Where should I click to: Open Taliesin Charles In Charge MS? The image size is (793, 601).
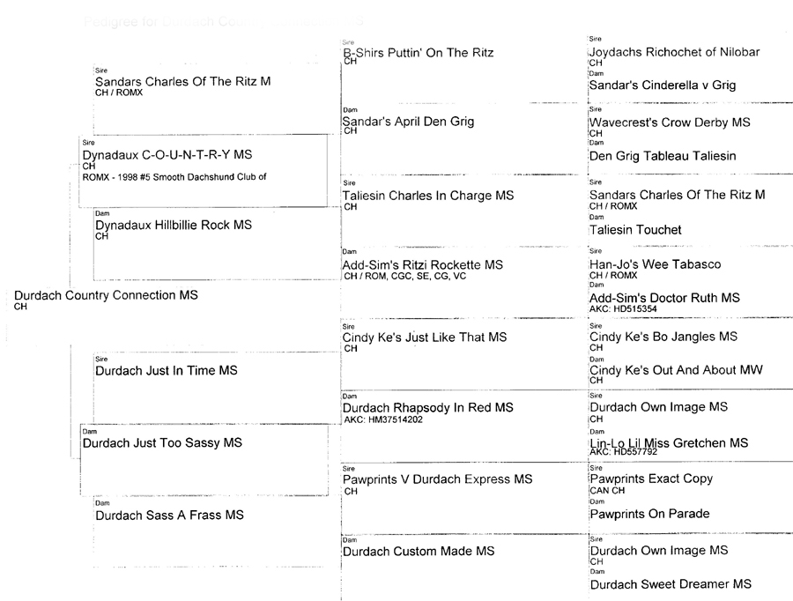click(x=427, y=196)
